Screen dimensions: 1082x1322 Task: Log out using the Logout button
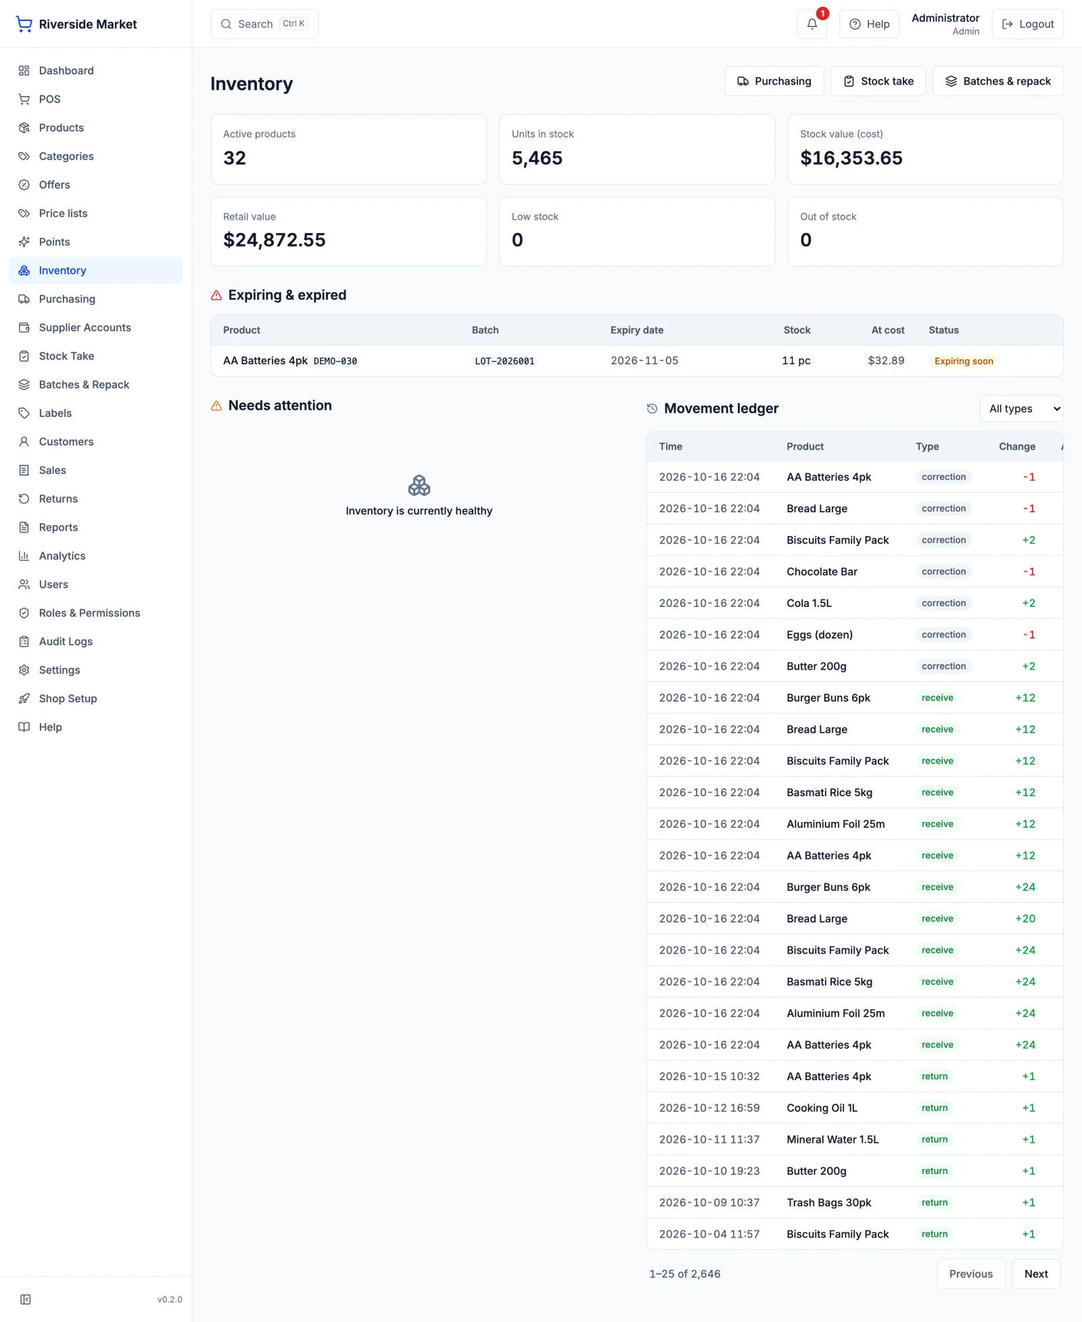pyautogui.click(x=1027, y=24)
